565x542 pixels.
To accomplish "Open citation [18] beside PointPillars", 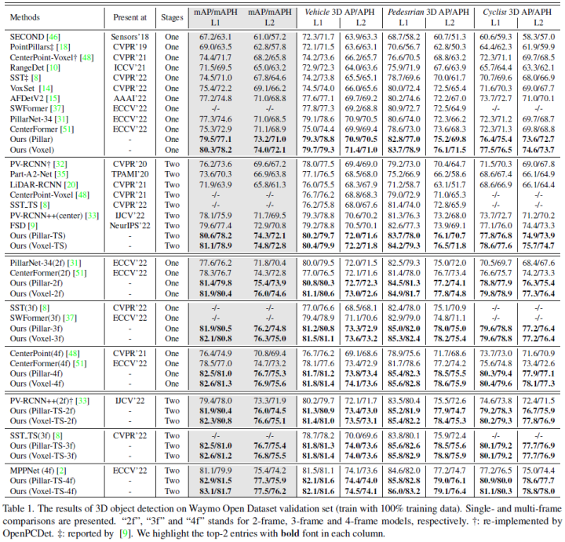I will tap(63, 47).
